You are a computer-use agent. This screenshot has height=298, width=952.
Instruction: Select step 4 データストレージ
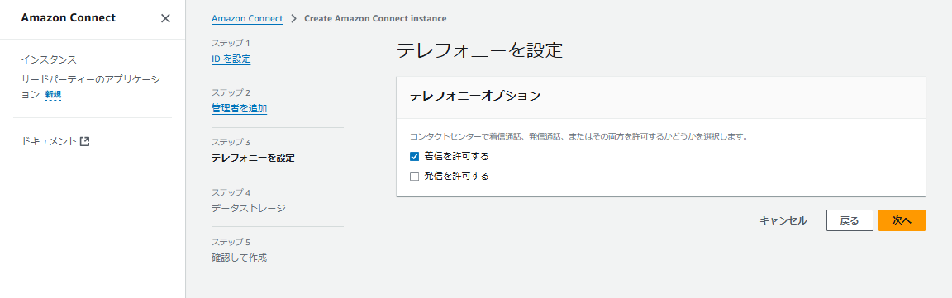pyautogui.click(x=248, y=208)
